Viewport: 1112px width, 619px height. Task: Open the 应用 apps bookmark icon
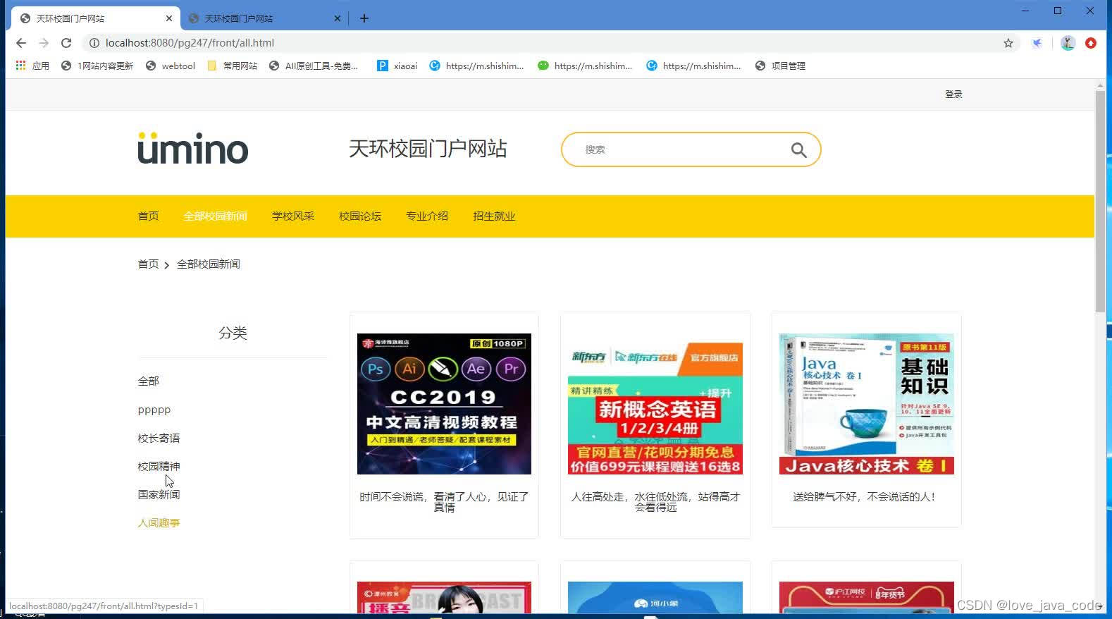(32, 66)
